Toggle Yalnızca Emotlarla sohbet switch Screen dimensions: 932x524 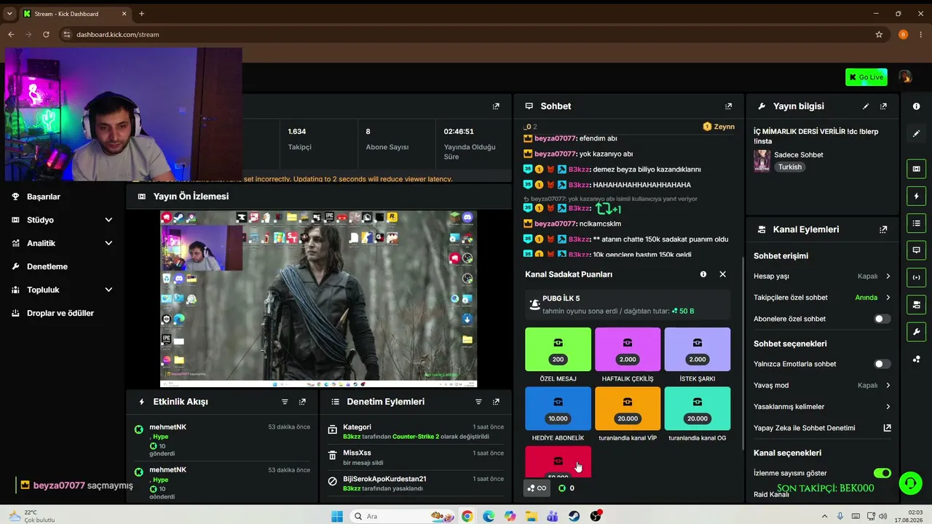tap(882, 364)
